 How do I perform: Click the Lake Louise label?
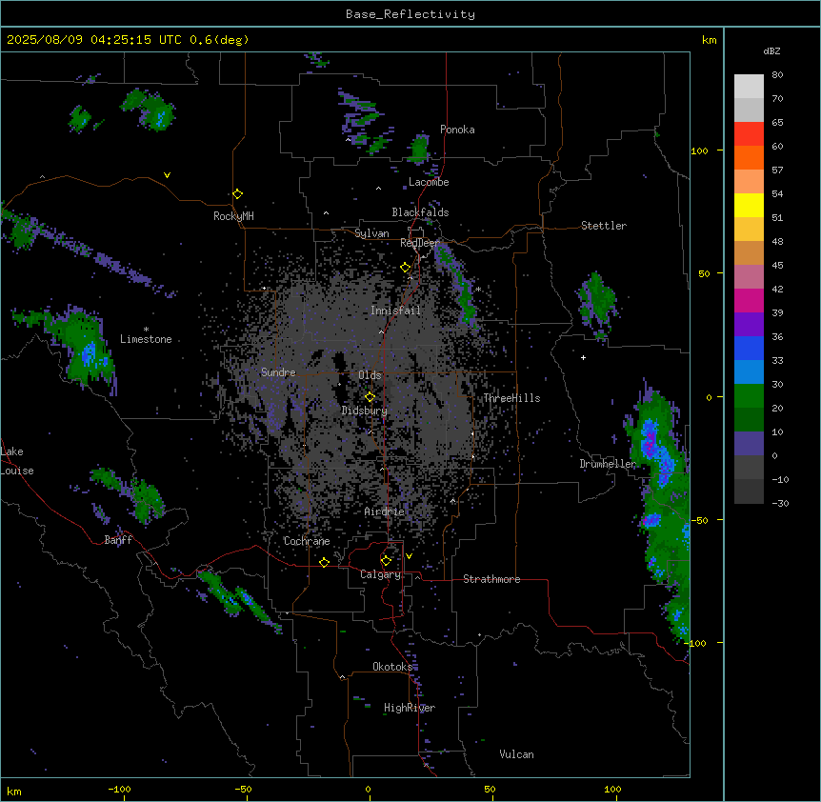[17, 461]
